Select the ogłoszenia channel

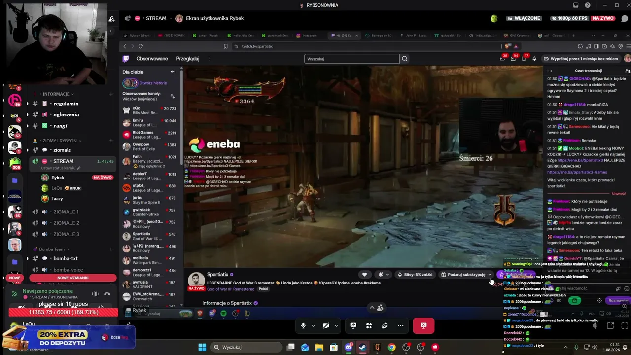pos(66,114)
